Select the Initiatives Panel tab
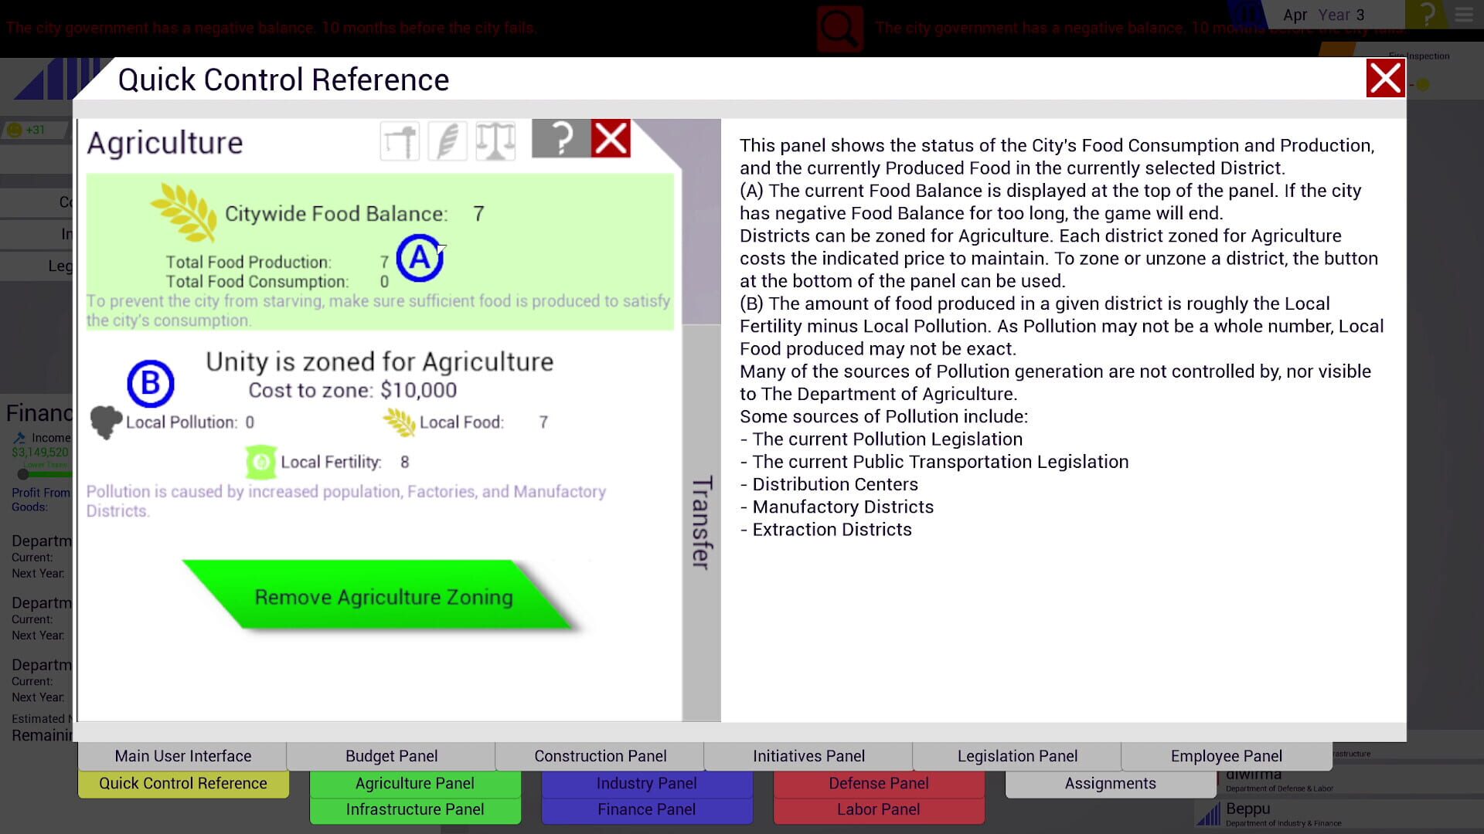The width and height of the screenshot is (1484, 834). (808, 756)
